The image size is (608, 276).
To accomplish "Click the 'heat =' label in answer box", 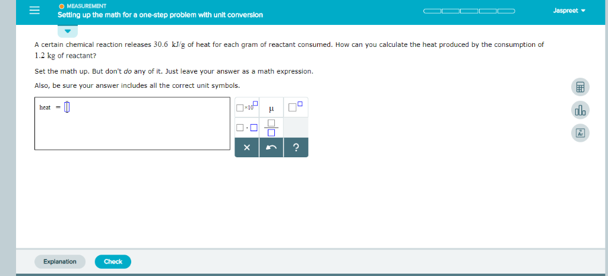I will pyautogui.click(x=50, y=107).
